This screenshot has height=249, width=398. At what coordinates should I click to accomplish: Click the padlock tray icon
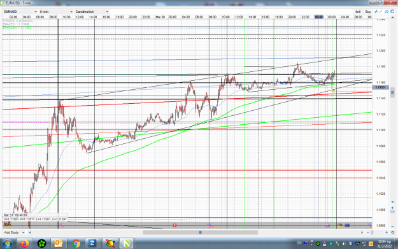[x=324, y=244]
